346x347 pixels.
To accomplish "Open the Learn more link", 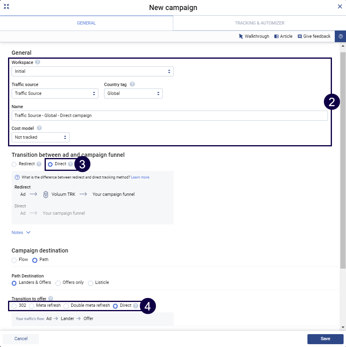I will point(140,177).
